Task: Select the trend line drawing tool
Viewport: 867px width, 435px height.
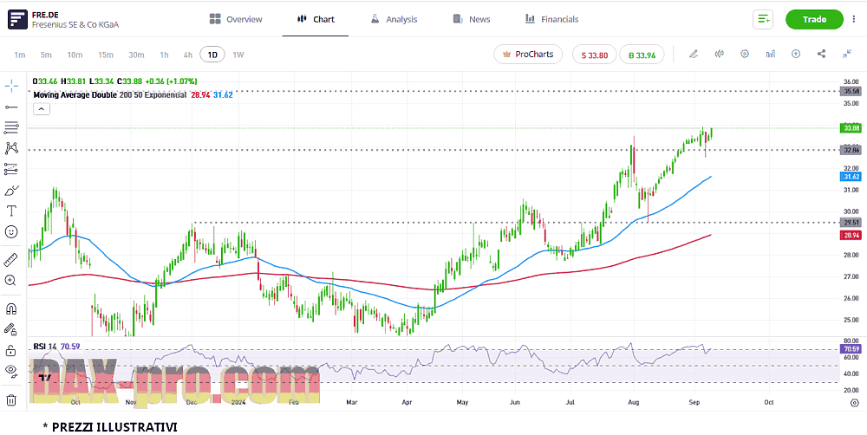Action: click(11, 107)
